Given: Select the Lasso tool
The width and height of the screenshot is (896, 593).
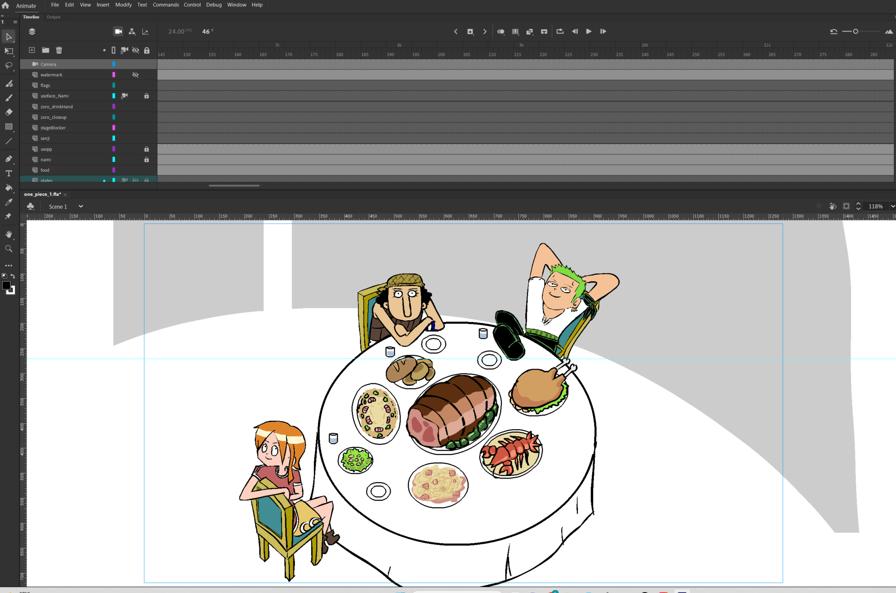Looking at the screenshot, I should tap(8, 66).
